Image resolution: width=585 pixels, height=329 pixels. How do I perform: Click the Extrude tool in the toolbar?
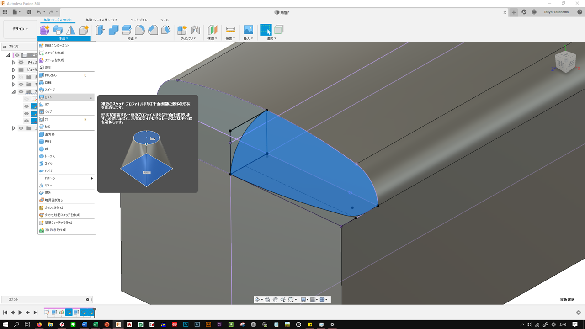coord(58,30)
